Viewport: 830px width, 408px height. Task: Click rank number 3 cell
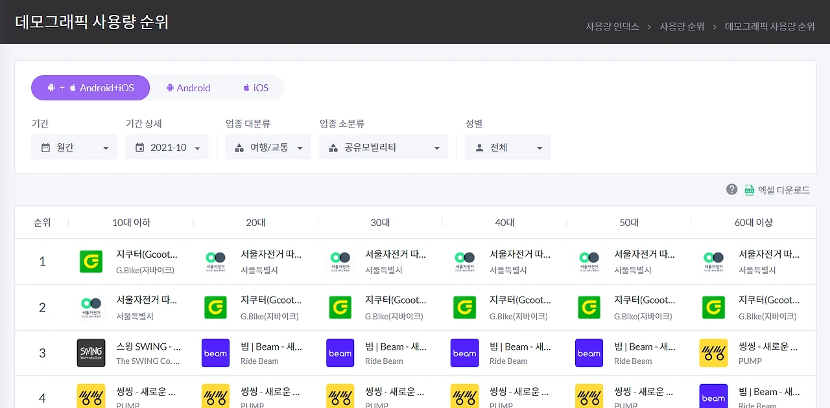pyautogui.click(x=42, y=353)
